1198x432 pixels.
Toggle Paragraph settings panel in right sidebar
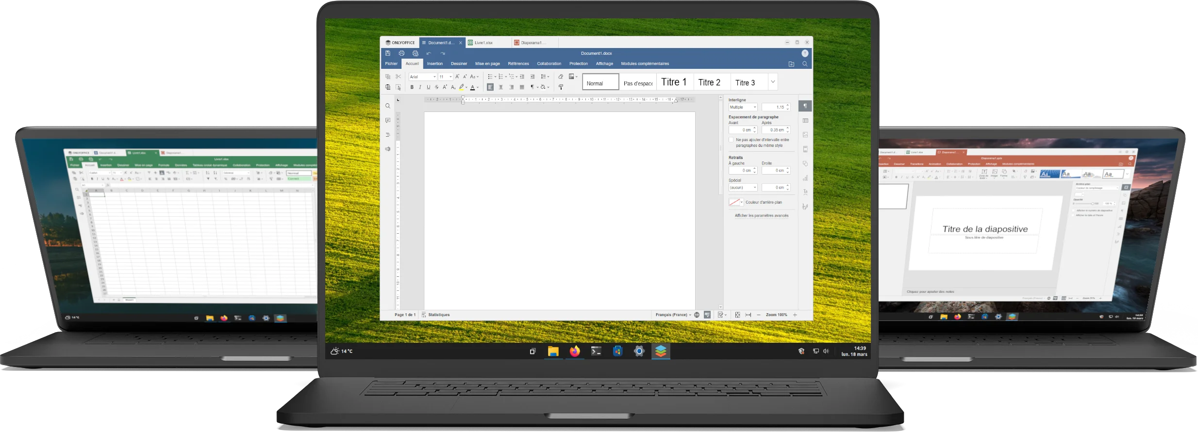tap(805, 106)
